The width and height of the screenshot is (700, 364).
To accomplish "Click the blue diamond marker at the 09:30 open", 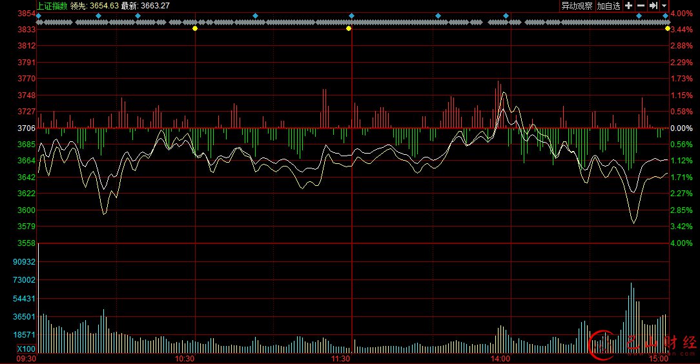I will (39, 15).
